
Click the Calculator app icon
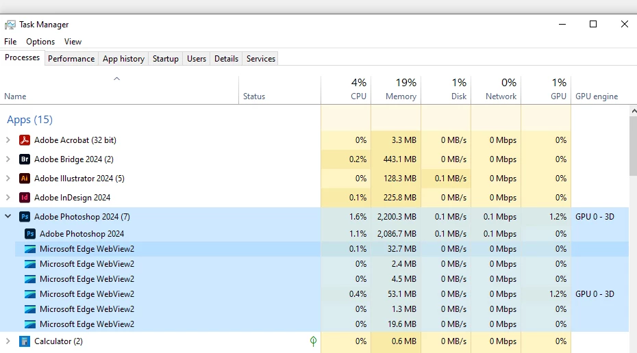click(25, 341)
